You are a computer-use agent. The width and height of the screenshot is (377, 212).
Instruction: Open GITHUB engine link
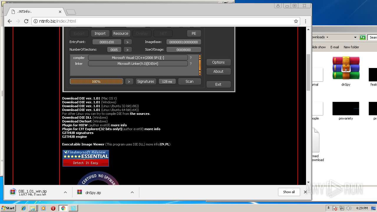75,137
